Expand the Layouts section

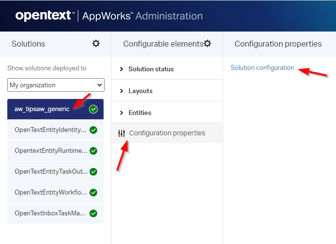click(140, 91)
